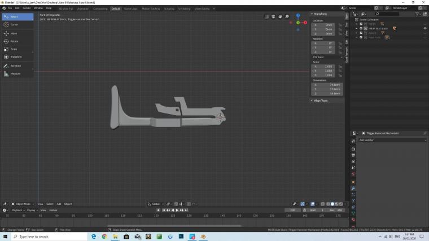Open the Help menu

[x=49, y=8]
